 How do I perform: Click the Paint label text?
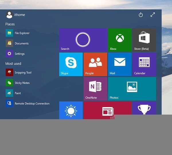[18, 93]
